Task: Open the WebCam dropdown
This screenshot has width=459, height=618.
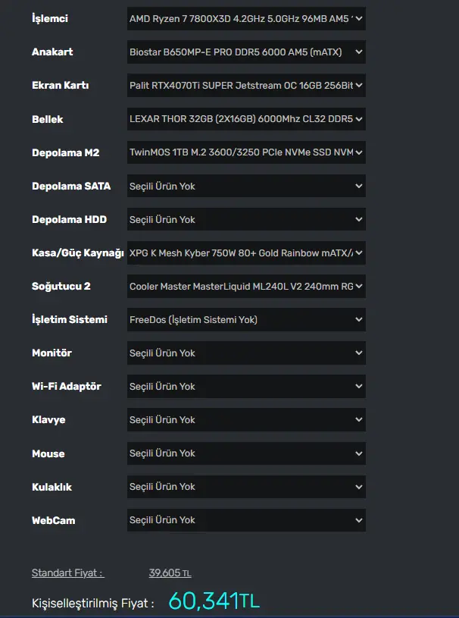Action: click(246, 520)
